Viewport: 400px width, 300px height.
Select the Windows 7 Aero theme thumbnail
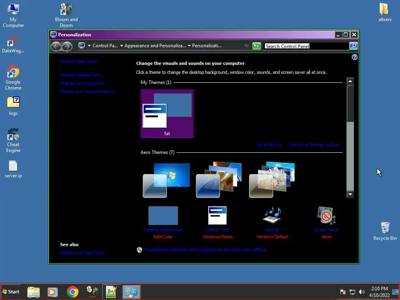166,180
